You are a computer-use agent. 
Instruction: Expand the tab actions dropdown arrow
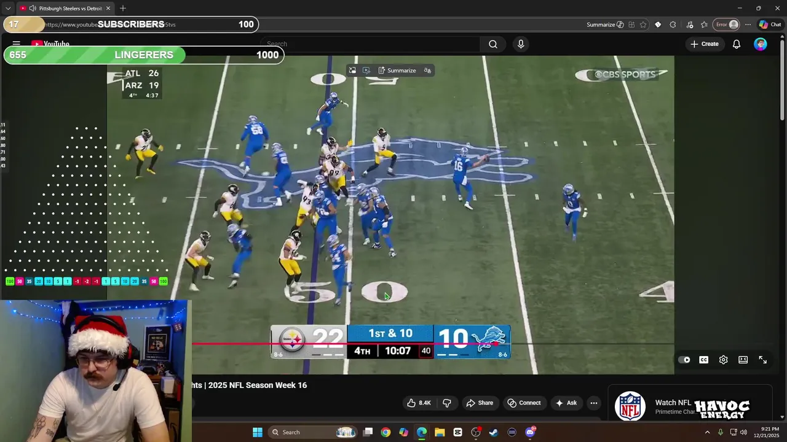tap(8, 8)
